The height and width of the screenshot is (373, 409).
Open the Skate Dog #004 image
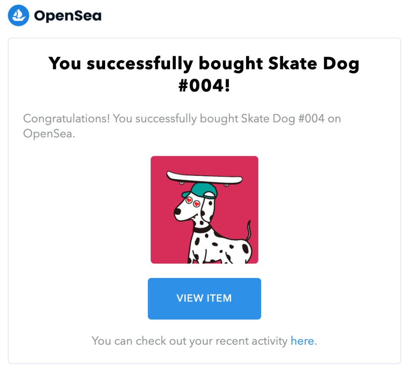204,210
